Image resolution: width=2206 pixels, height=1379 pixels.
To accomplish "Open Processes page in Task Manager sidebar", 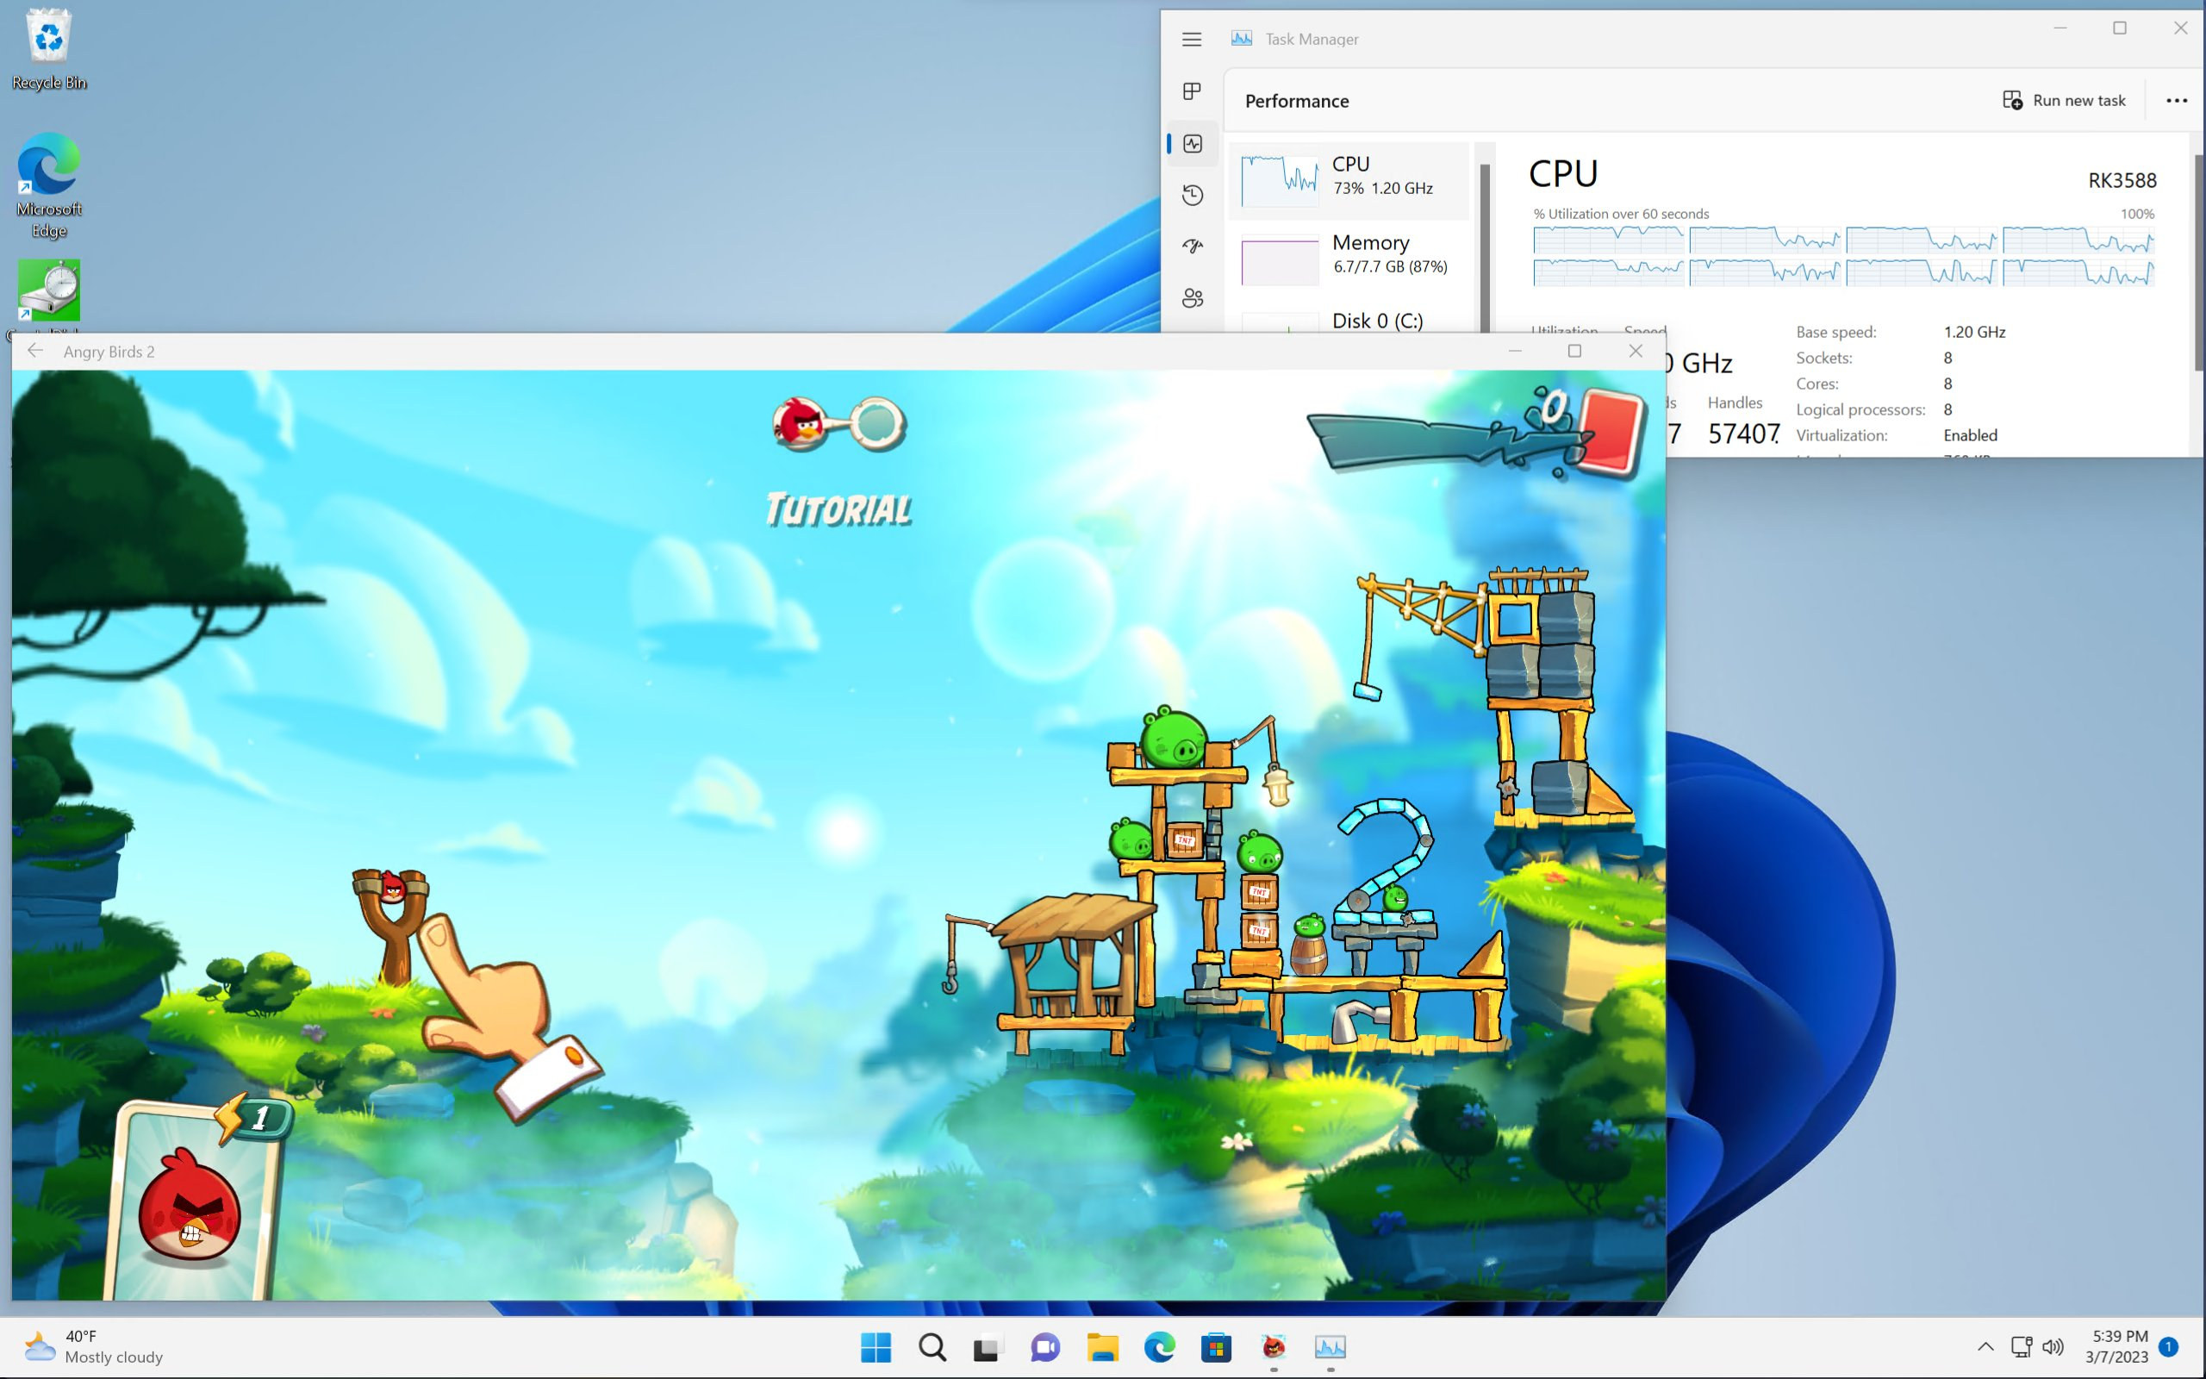I will tap(1192, 91).
